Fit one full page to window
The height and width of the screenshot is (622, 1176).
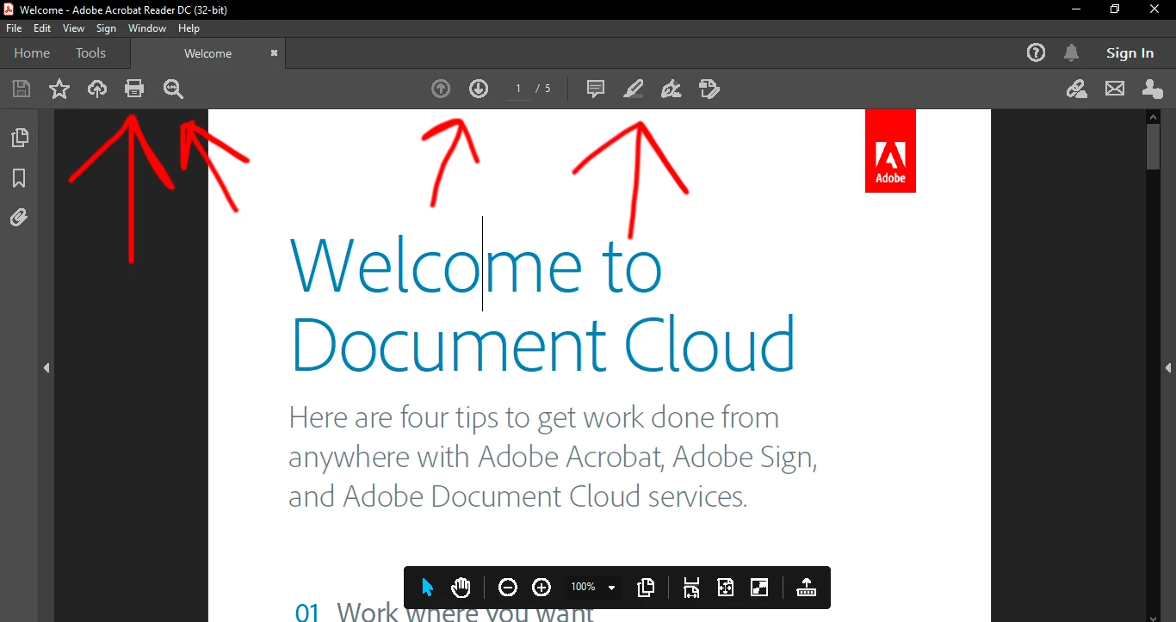pyautogui.click(x=726, y=588)
